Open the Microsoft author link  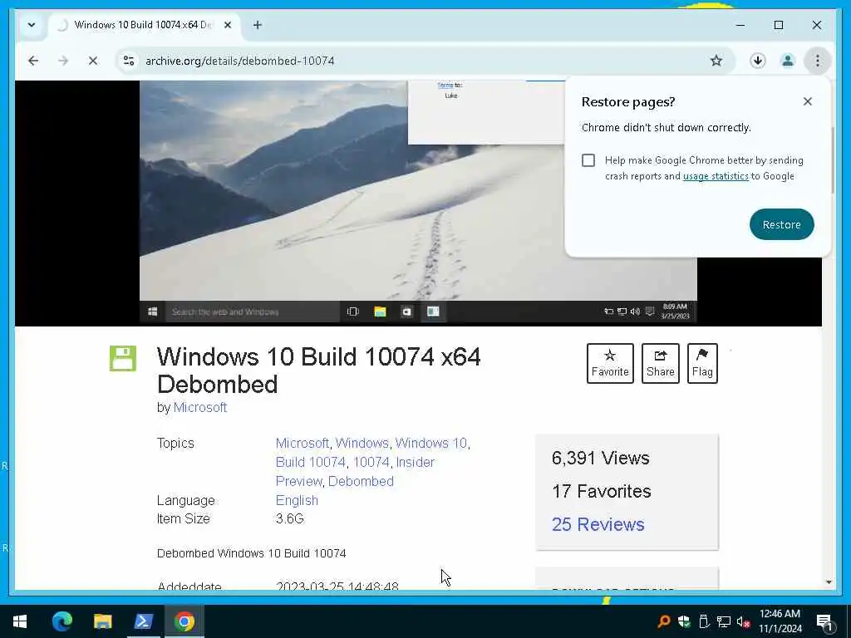(x=200, y=407)
